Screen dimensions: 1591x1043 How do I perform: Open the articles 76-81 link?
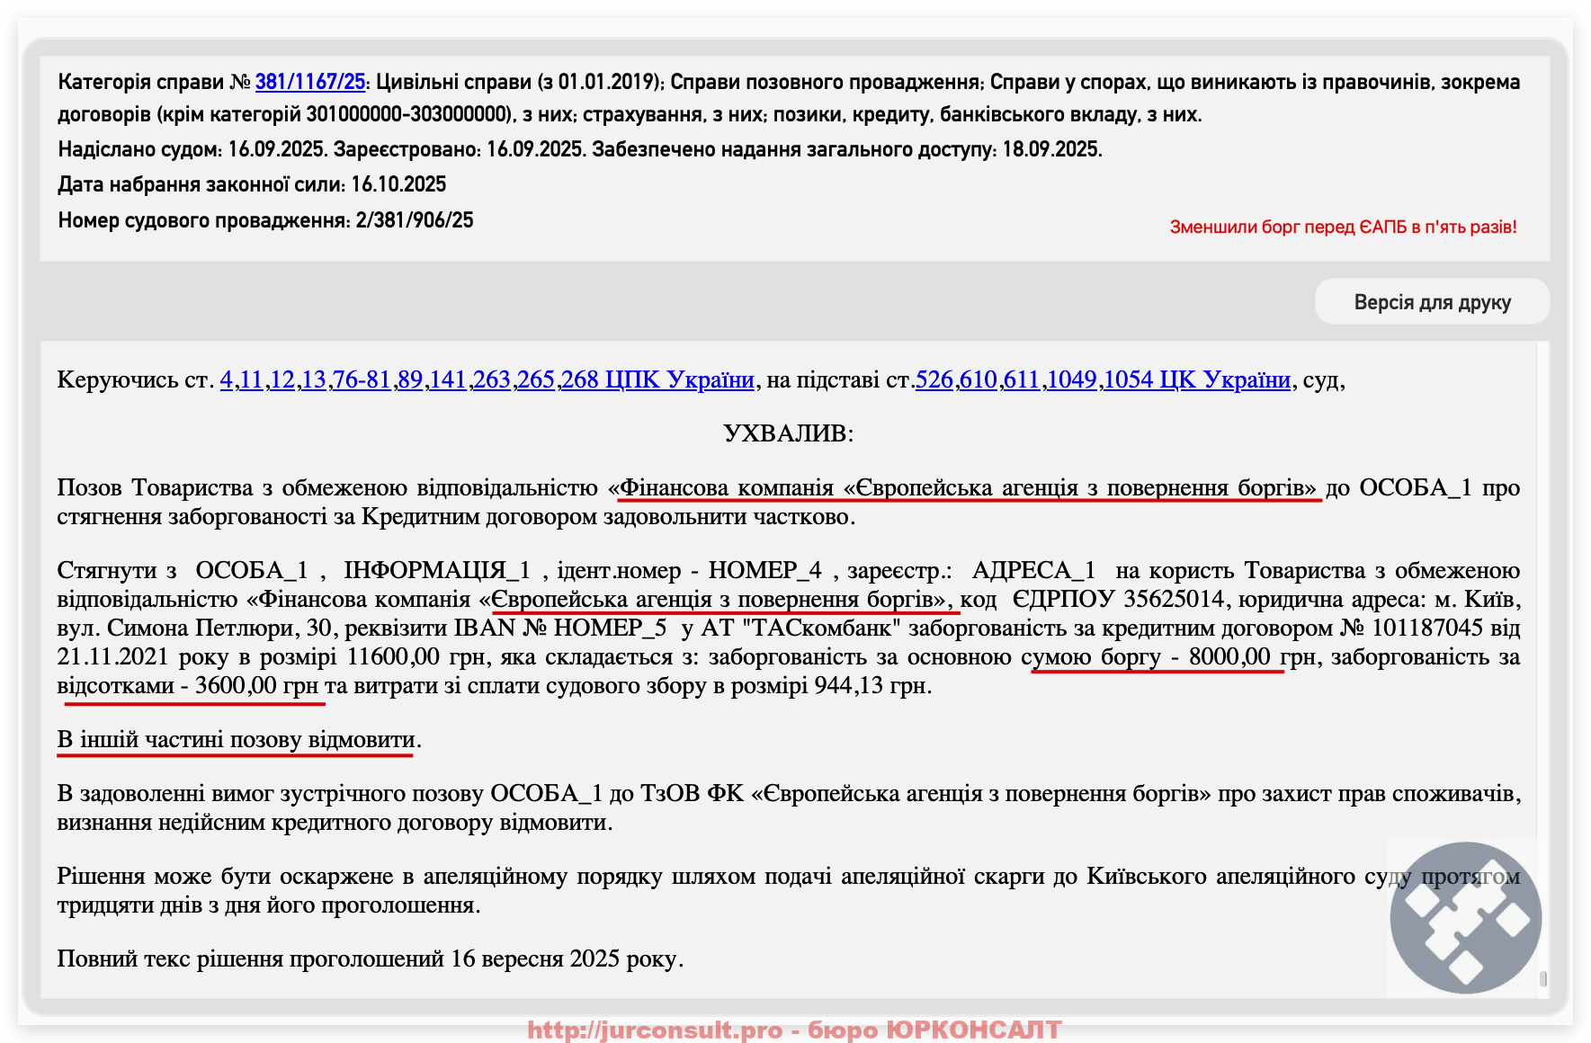(x=362, y=380)
